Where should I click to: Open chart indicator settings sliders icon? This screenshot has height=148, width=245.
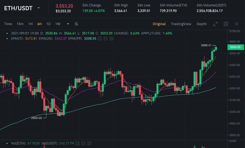click(x=76, y=24)
